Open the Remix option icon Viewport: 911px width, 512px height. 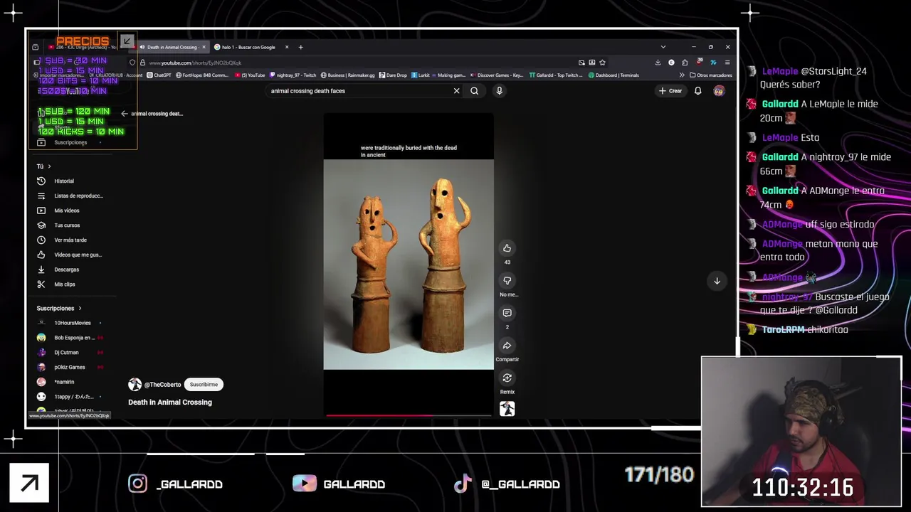pyautogui.click(x=507, y=378)
